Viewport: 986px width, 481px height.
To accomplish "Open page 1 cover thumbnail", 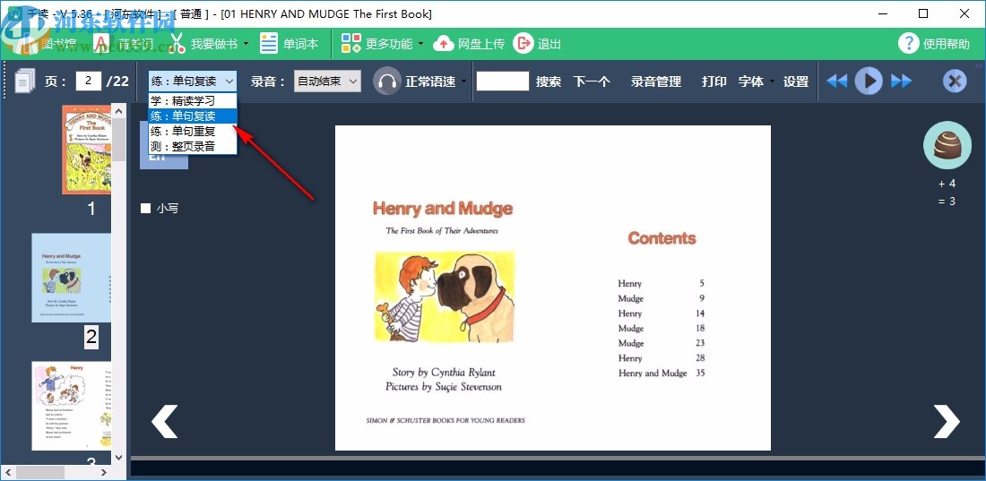I will (x=87, y=150).
